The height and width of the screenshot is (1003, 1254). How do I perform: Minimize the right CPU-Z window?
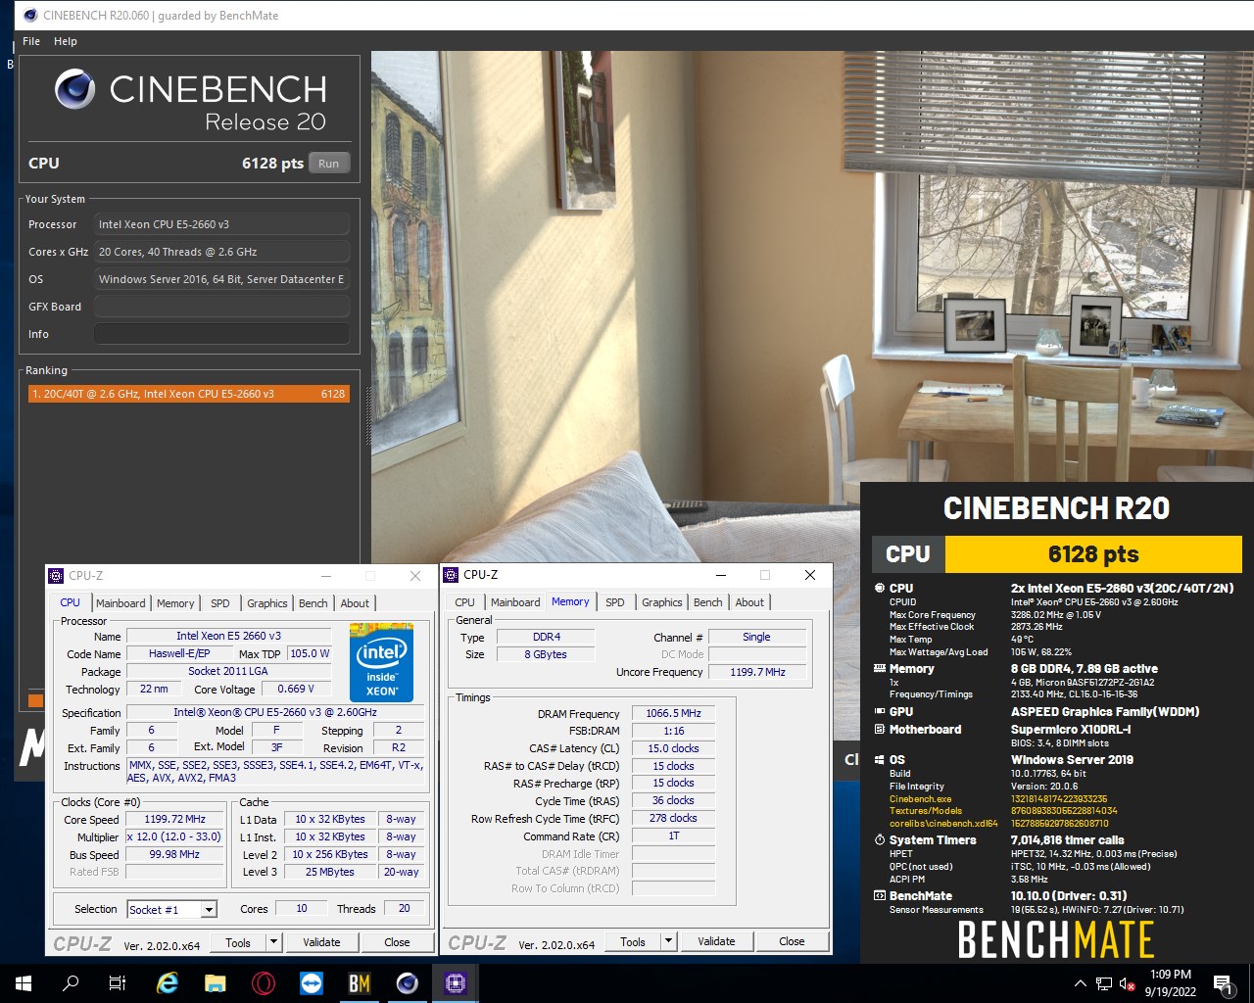point(721,575)
